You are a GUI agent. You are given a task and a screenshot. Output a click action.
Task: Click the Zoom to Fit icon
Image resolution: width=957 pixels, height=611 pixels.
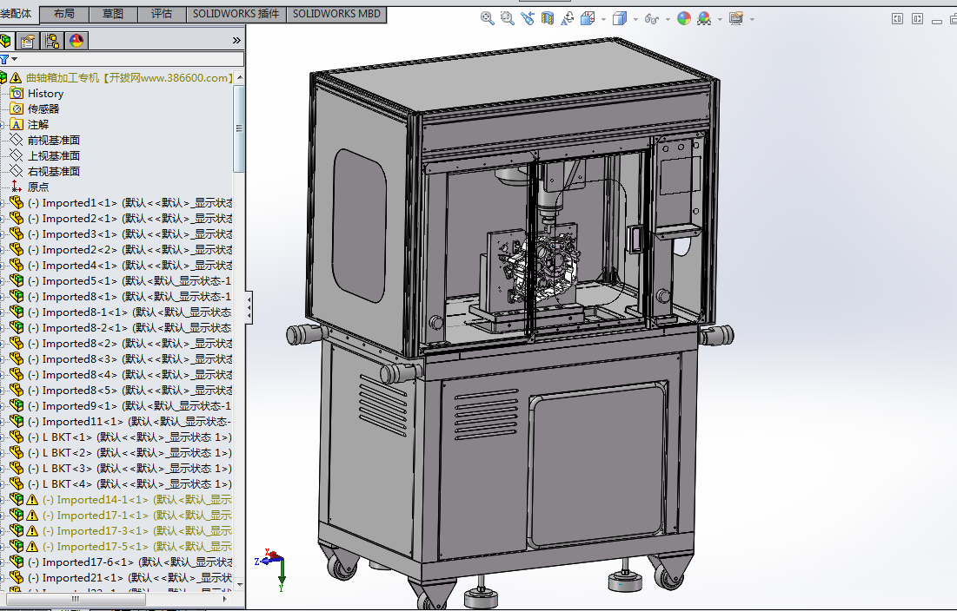487,17
